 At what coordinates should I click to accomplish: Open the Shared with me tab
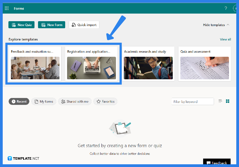(x=75, y=101)
